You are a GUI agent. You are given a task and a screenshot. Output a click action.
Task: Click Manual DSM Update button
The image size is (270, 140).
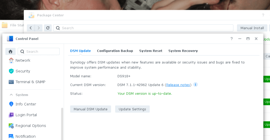[x=91, y=109]
